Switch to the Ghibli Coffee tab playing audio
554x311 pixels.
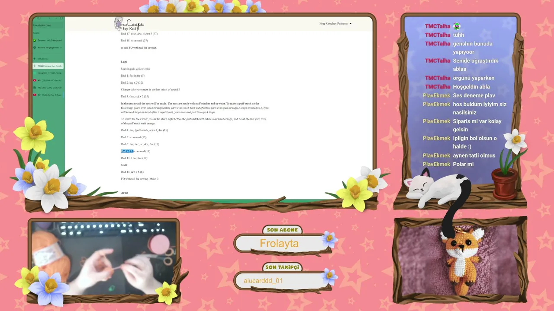(x=48, y=80)
